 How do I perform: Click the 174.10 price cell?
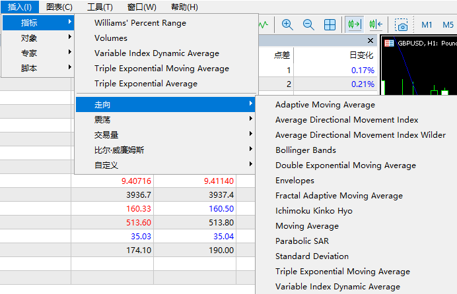coord(139,250)
